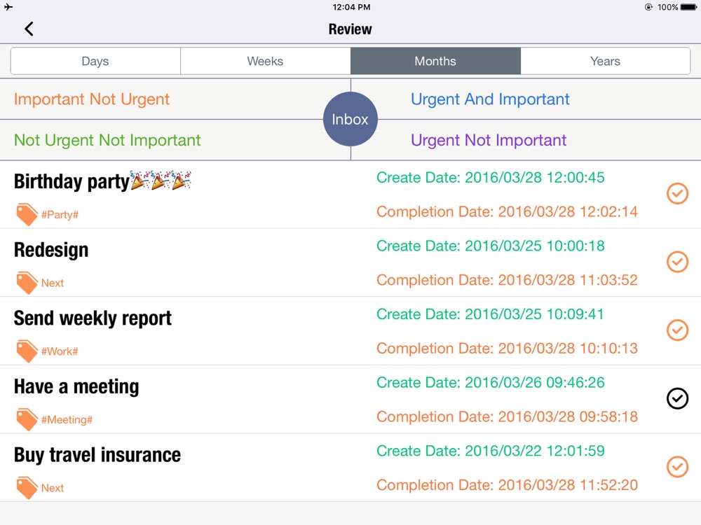Click Completion Date 2016/03/28 11:52:20
Viewport: 701px width, 525px height.
pos(507,485)
